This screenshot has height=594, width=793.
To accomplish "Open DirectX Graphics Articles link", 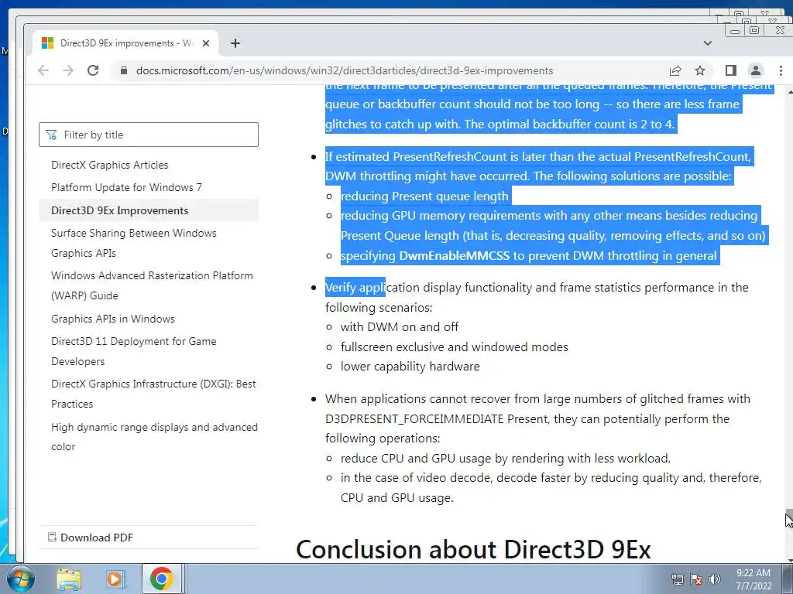I will click(x=110, y=166).
